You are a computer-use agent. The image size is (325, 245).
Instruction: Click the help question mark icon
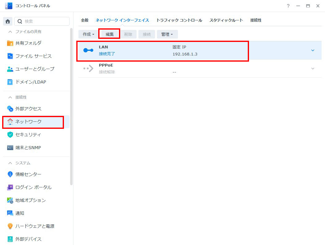coord(288,6)
